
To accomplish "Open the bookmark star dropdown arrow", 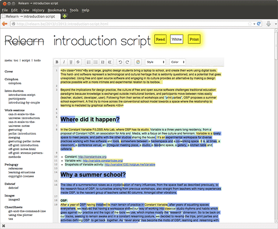I will [x=254, y=24].
